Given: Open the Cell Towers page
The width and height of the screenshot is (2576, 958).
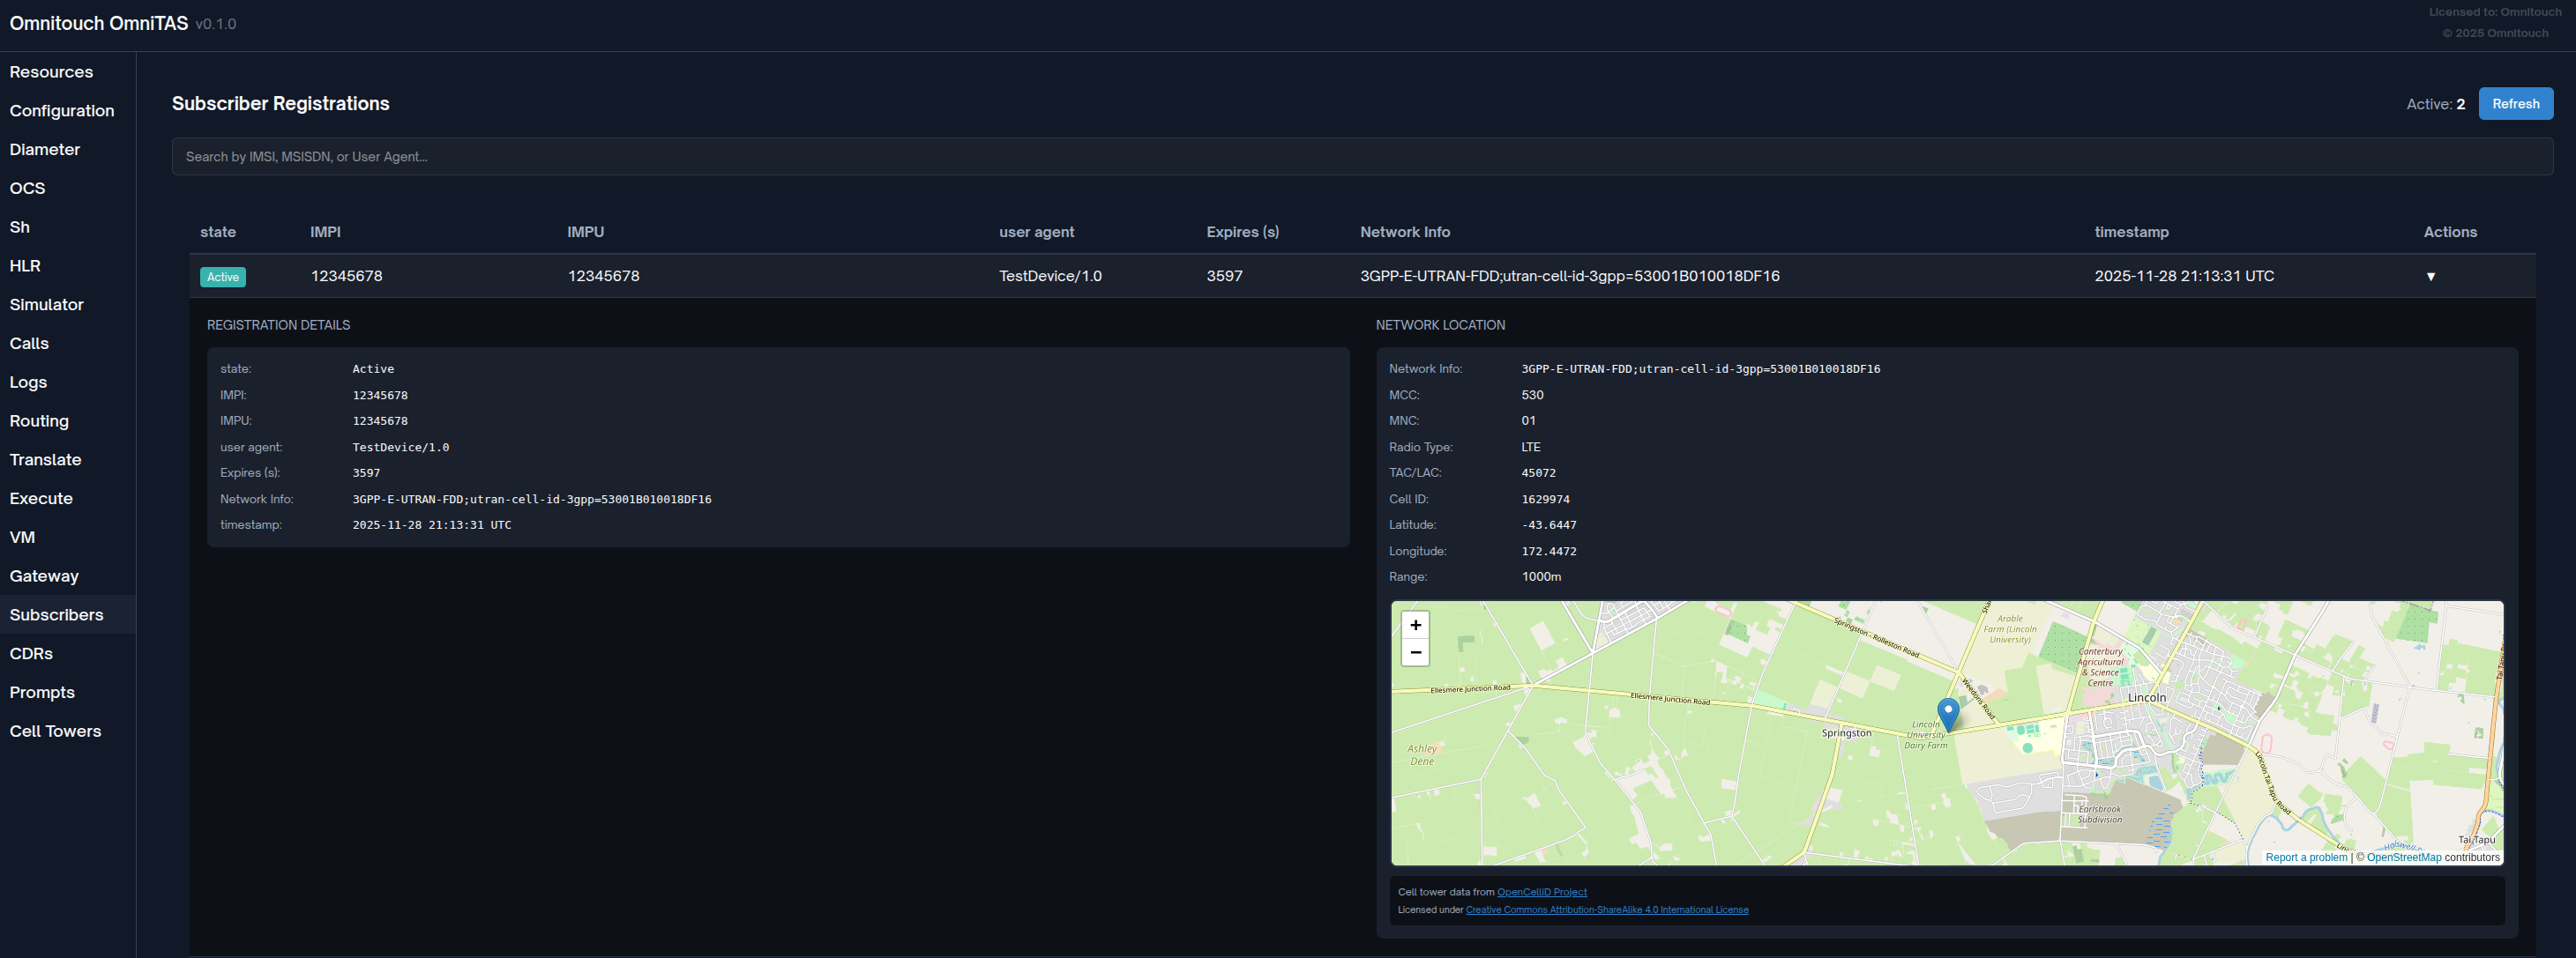Looking at the screenshot, I should pyautogui.click(x=55, y=731).
